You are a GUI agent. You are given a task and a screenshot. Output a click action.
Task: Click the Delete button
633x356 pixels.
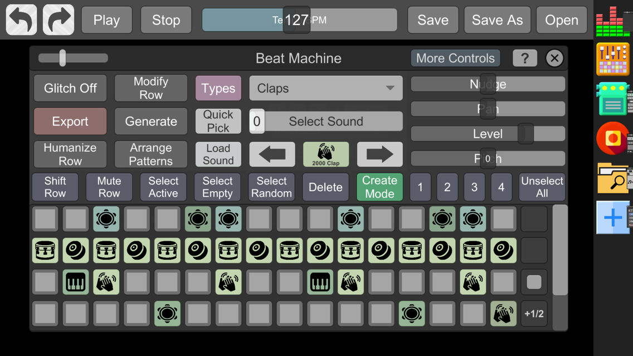click(x=325, y=187)
